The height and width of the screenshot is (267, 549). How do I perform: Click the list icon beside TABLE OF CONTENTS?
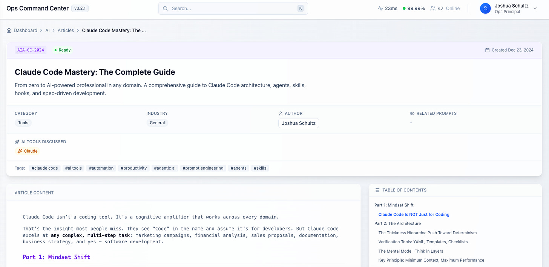point(377,190)
